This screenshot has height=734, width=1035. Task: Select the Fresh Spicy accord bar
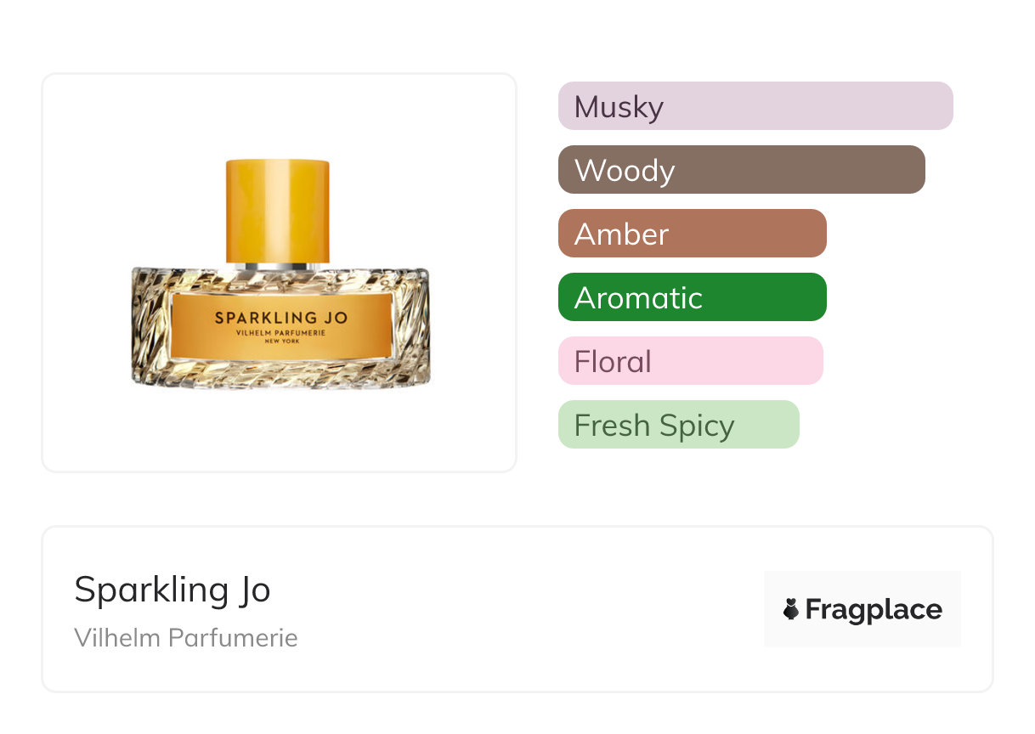click(x=678, y=425)
